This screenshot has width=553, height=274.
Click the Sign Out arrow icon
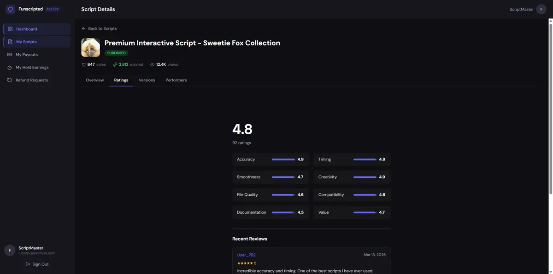[28, 264]
